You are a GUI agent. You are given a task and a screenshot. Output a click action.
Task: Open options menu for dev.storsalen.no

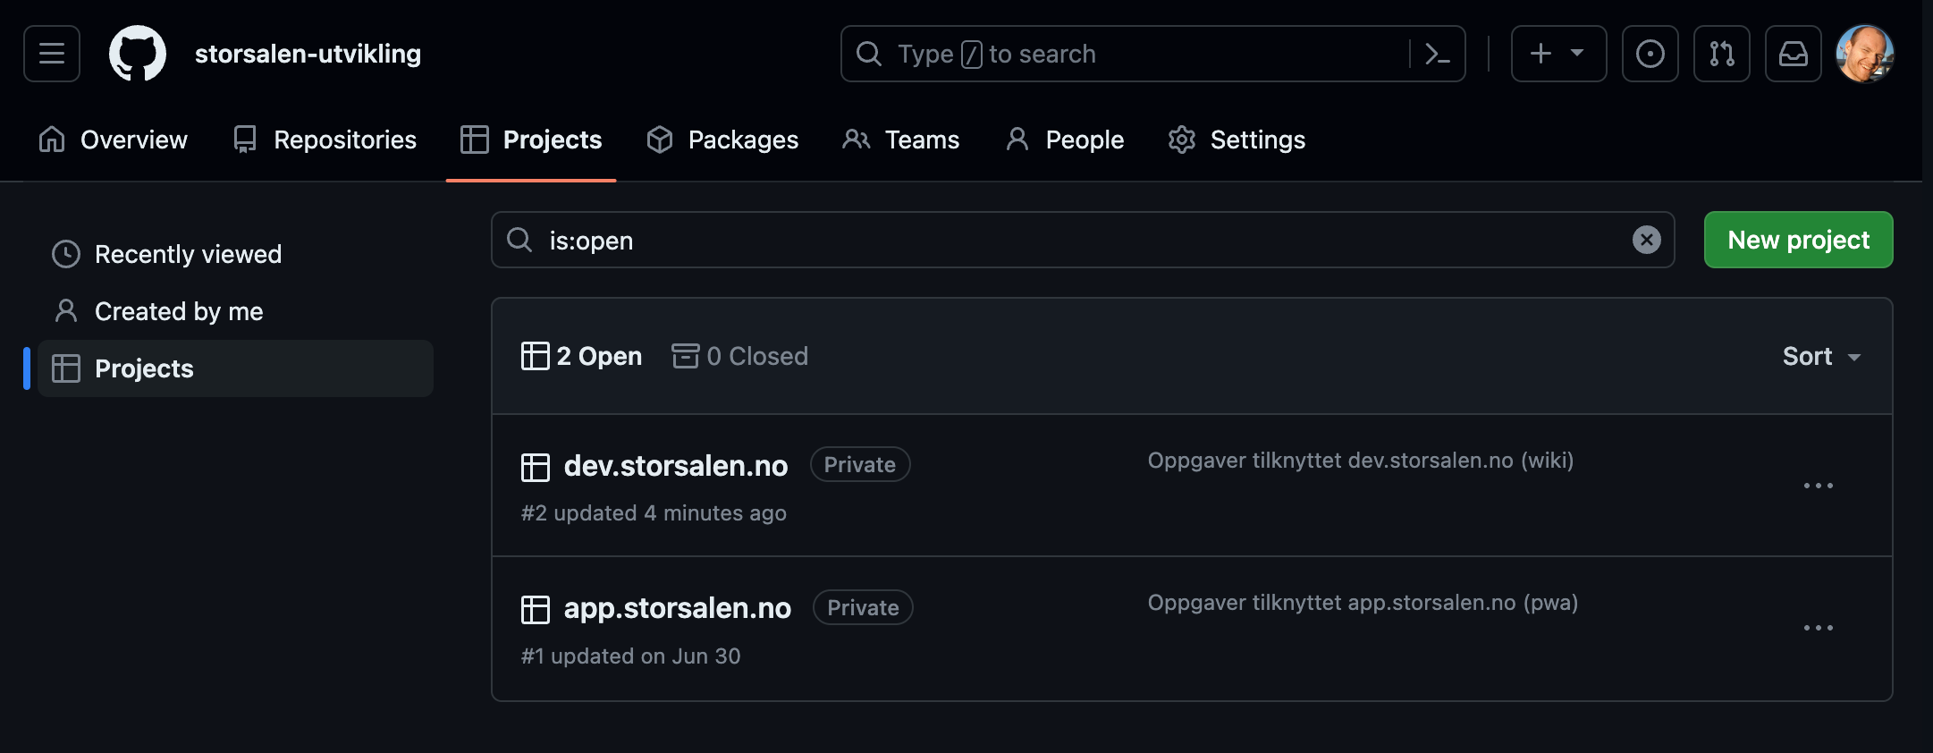coord(1818,486)
